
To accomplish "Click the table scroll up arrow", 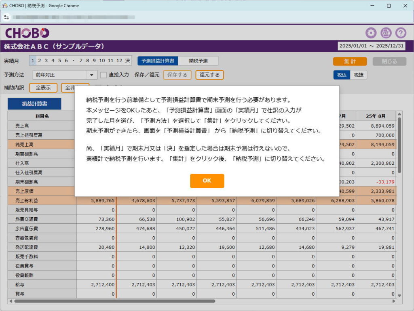I will pos(399,114).
